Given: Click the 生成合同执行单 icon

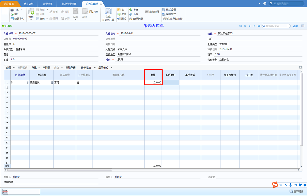Looking at the screenshot, I should [108, 11].
